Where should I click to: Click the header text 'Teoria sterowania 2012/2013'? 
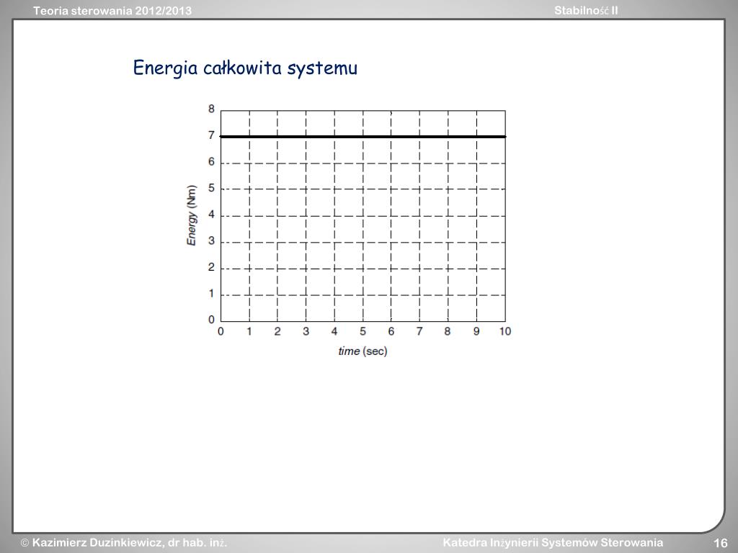pyautogui.click(x=112, y=11)
